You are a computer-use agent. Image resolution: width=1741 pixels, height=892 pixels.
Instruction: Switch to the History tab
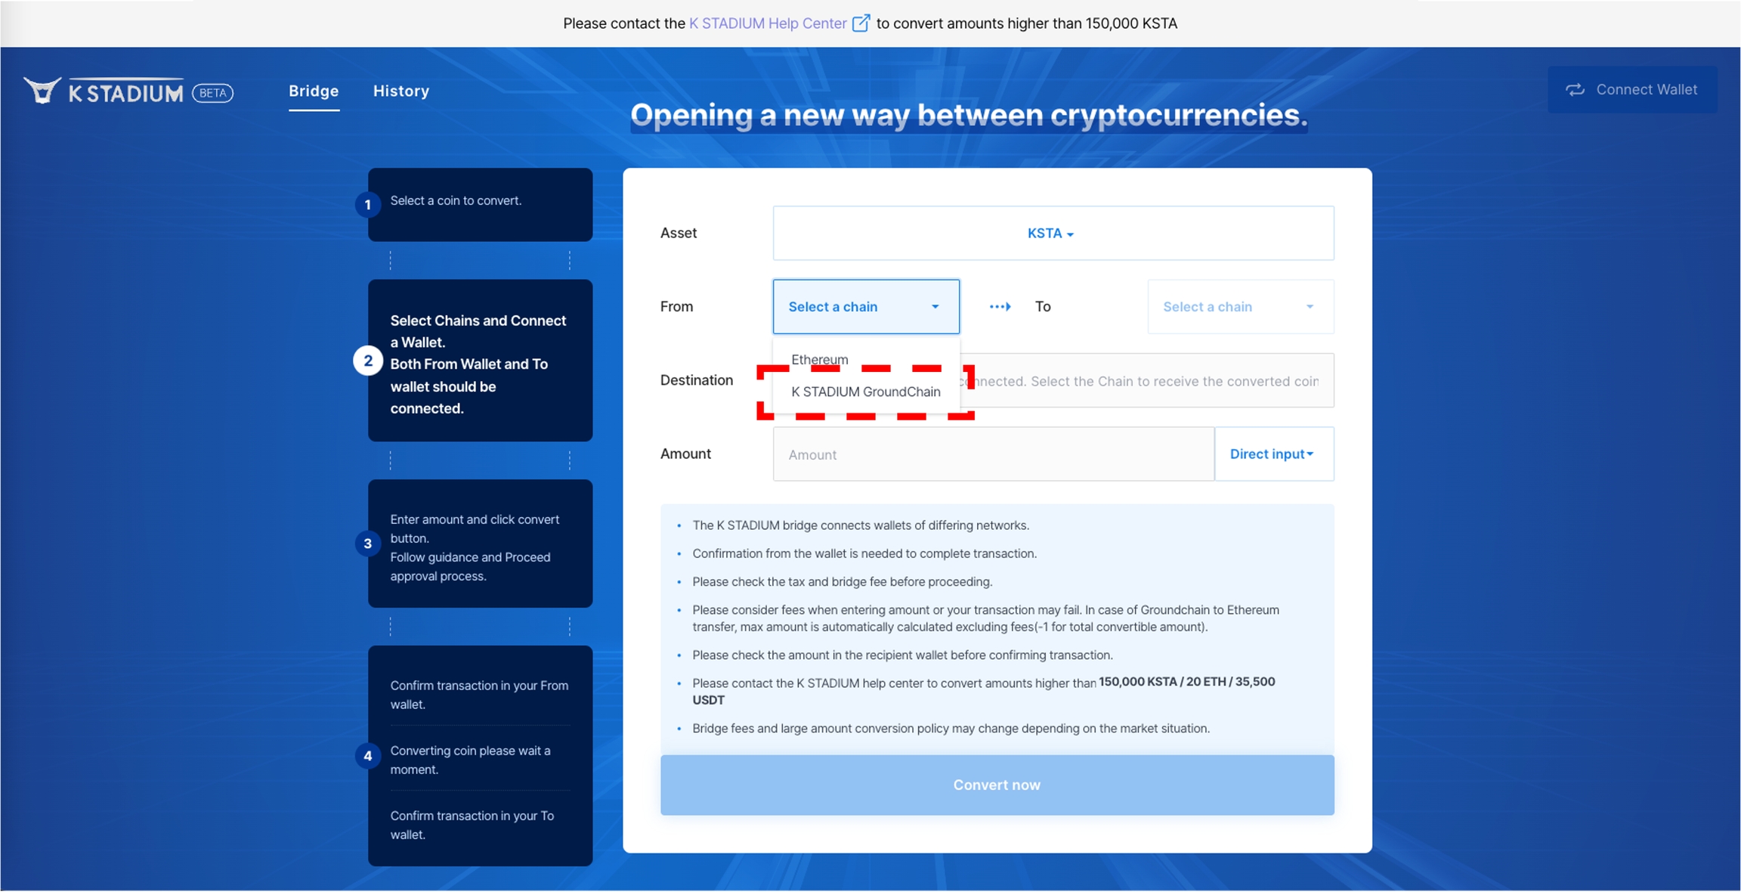[x=401, y=91]
